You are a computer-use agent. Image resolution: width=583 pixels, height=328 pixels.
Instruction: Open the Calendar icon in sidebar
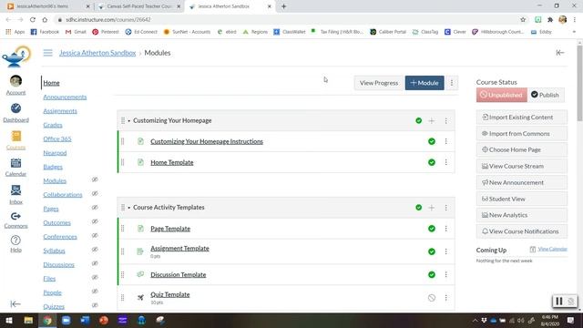(x=15, y=163)
